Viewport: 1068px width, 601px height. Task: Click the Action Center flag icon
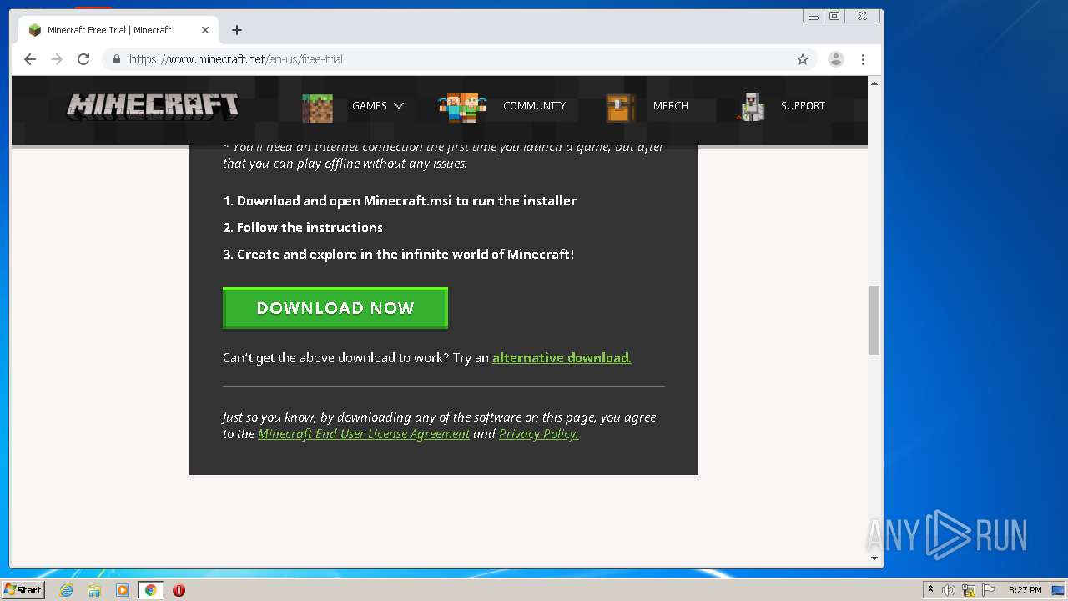coord(989,590)
